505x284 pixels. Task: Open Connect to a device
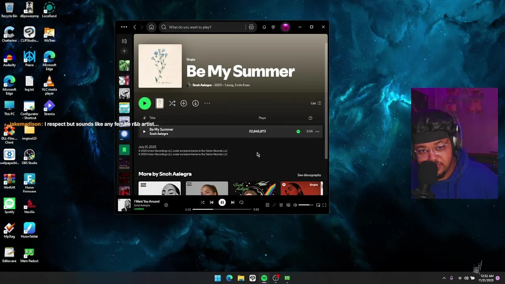pyautogui.click(x=288, y=205)
